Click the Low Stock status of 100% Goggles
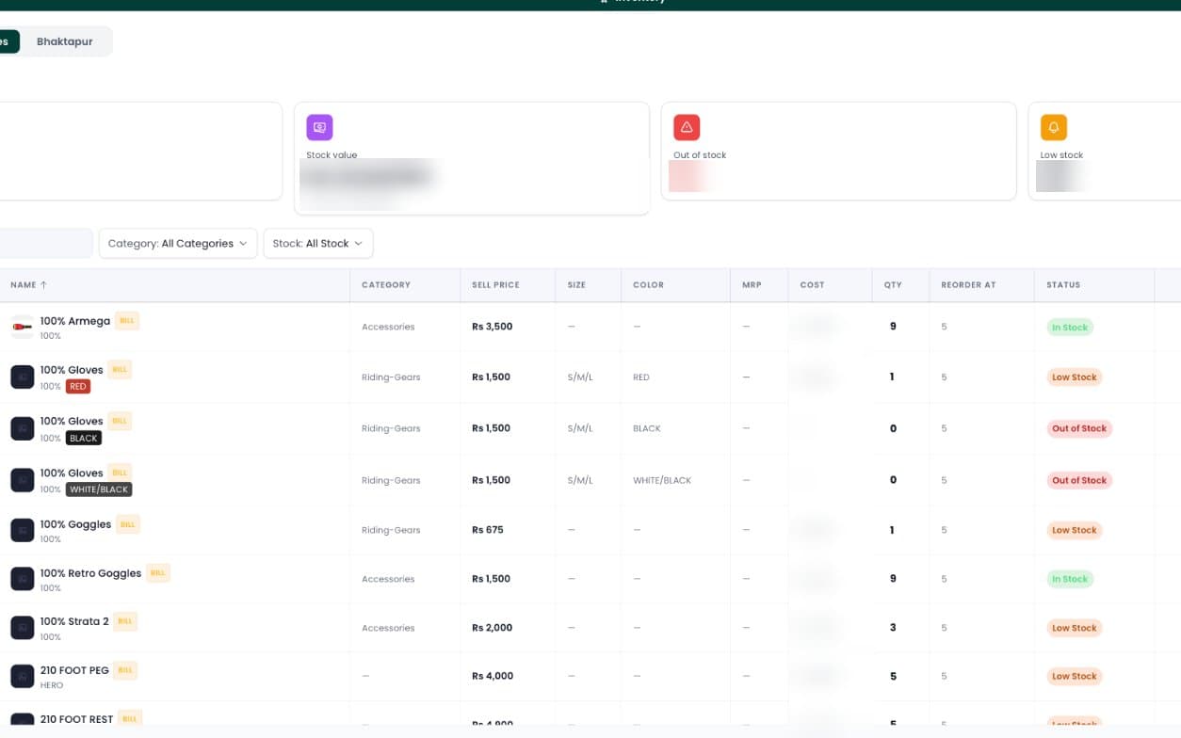The height and width of the screenshot is (738, 1181). [x=1075, y=530]
